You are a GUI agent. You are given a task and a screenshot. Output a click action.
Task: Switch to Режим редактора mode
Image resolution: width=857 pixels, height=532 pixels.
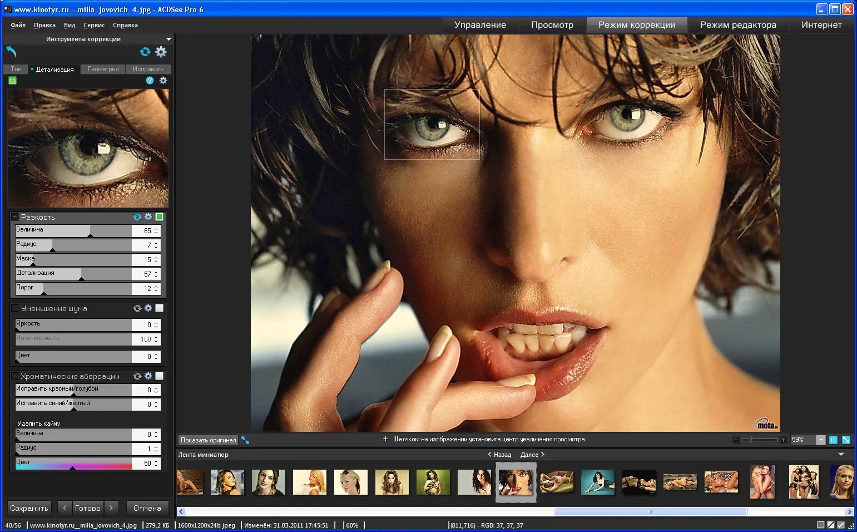pos(738,25)
